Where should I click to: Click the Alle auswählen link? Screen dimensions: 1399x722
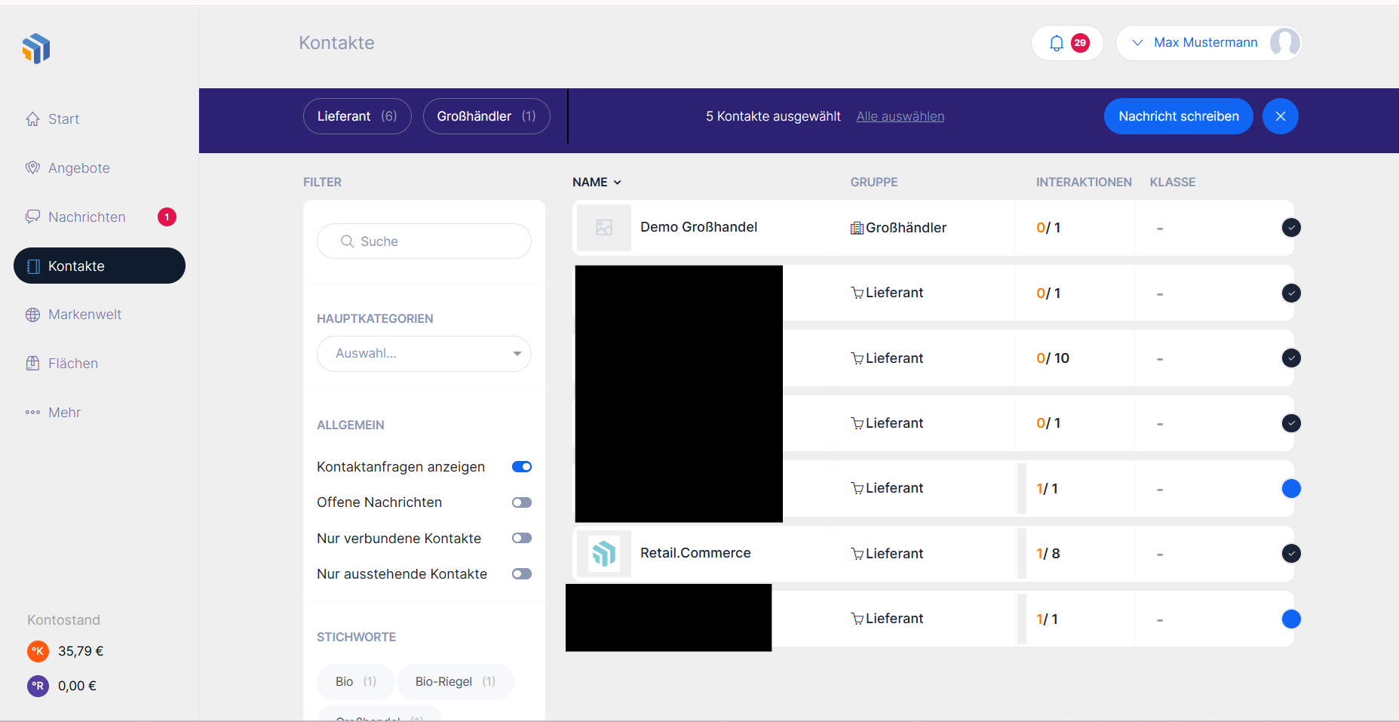tap(900, 116)
